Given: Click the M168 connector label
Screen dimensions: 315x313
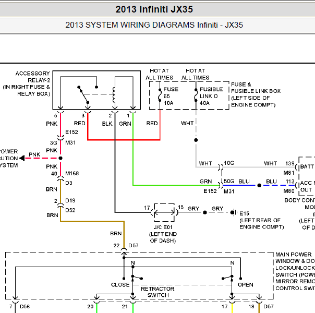Looking at the screenshot, I should [x=72, y=173].
